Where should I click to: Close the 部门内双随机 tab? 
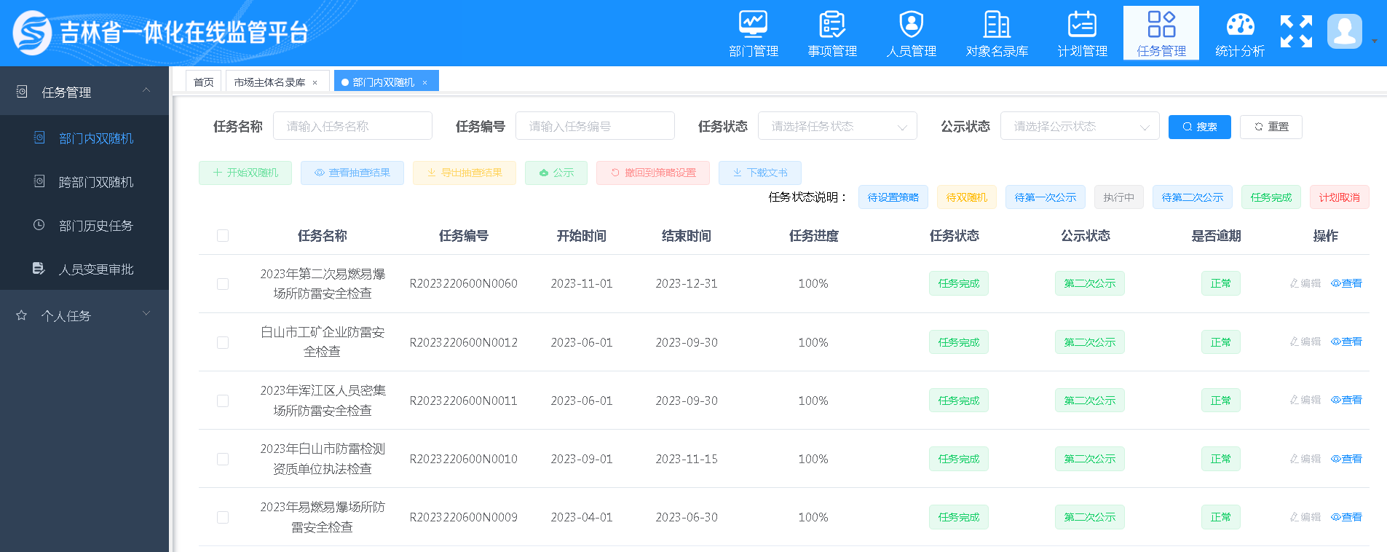[x=424, y=82]
